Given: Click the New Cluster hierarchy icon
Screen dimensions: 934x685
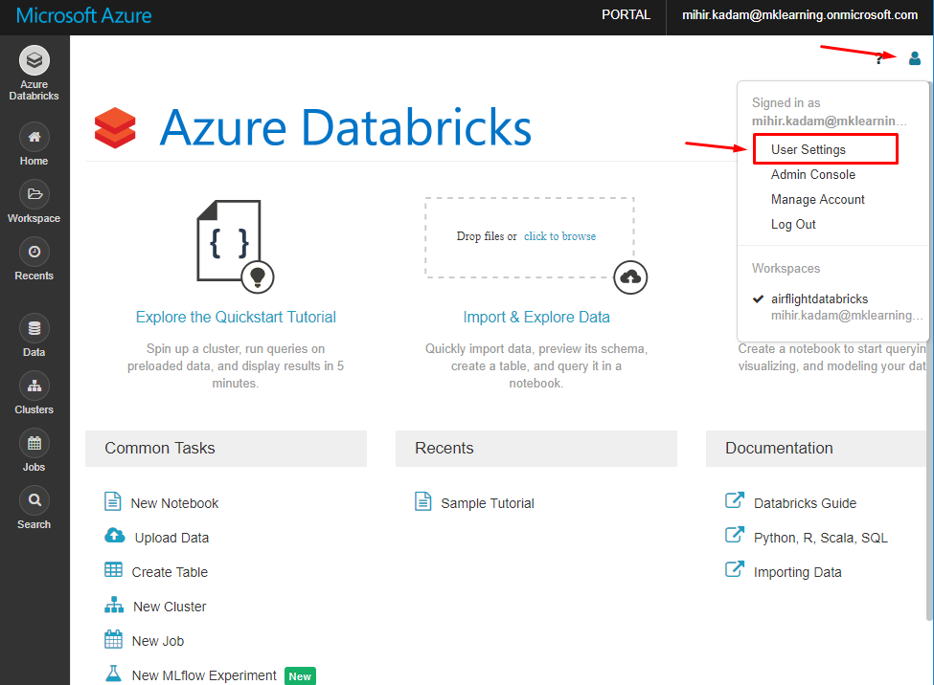Looking at the screenshot, I should tap(114, 605).
